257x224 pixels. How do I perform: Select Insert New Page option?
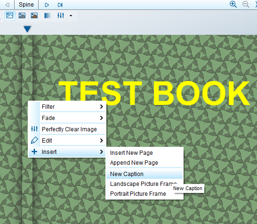tap(145, 153)
